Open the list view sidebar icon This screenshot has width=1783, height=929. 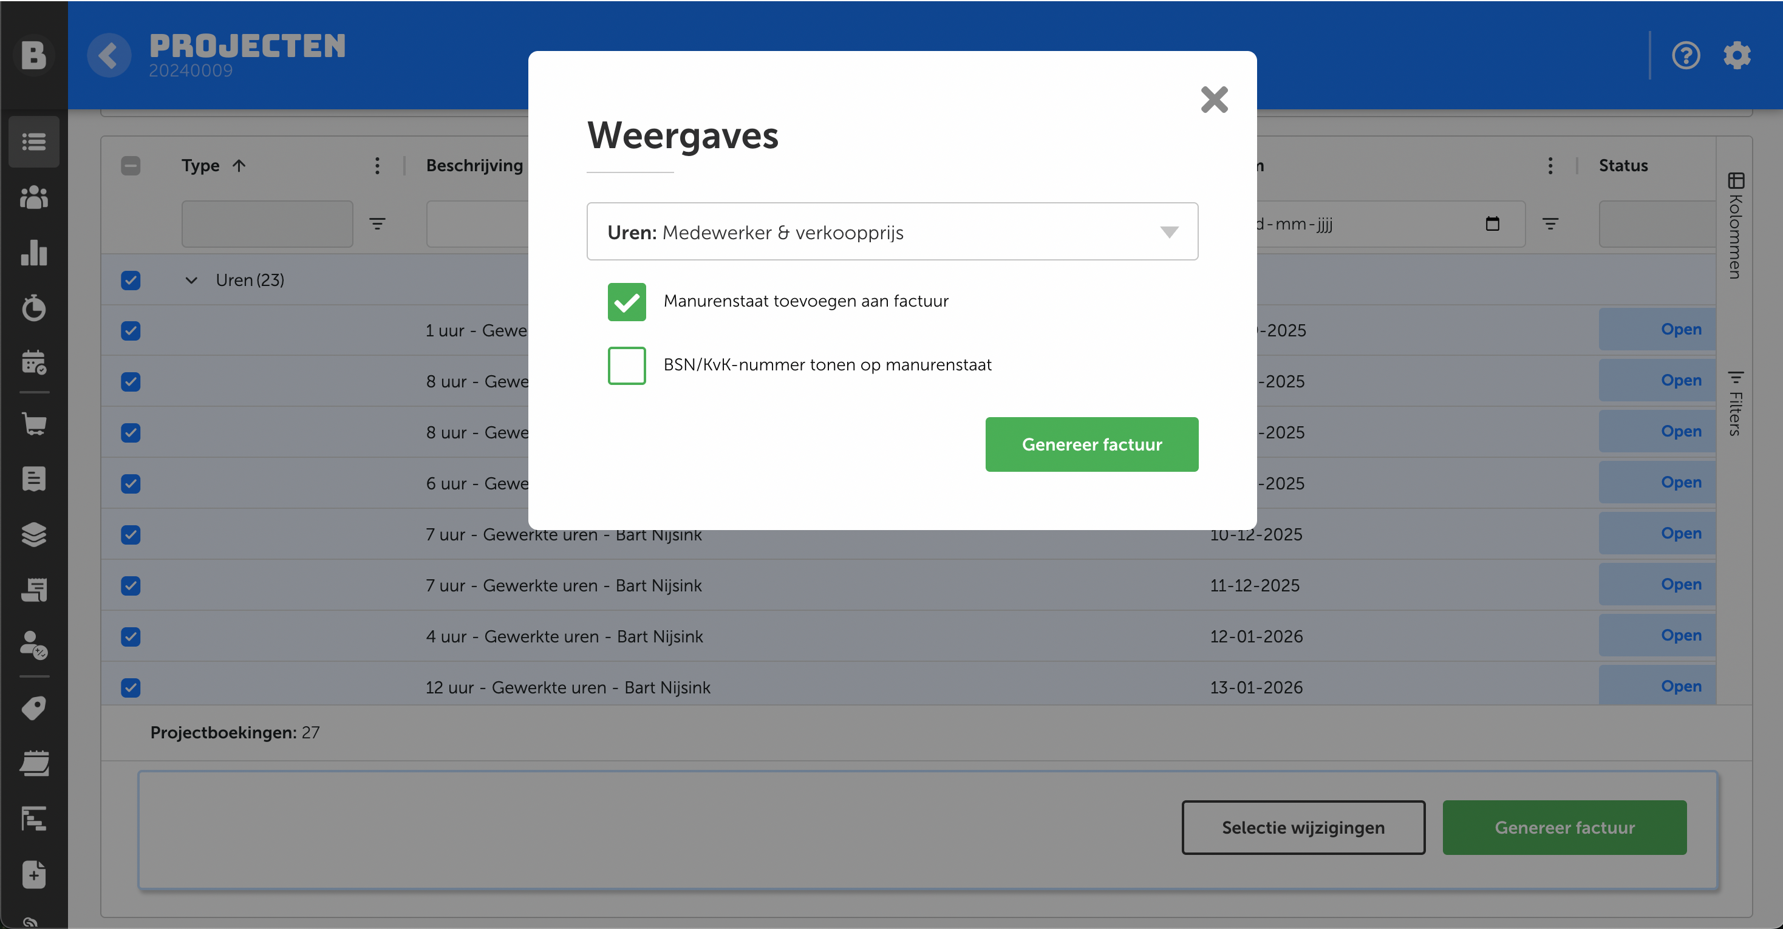tap(34, 142)
